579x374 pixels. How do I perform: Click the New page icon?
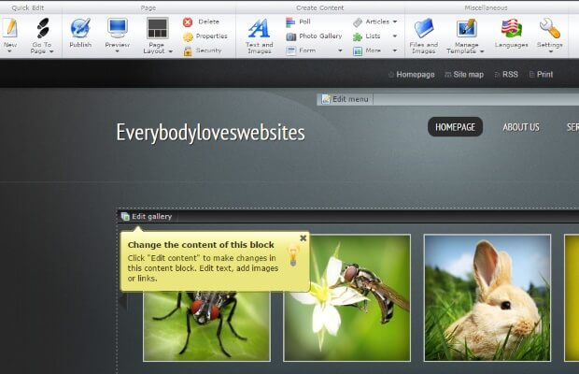click(10, 28)
